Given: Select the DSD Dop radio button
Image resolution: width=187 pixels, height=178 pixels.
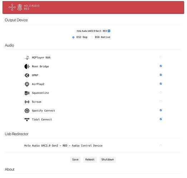Looking at the screenshot, I should pos(73,37).
